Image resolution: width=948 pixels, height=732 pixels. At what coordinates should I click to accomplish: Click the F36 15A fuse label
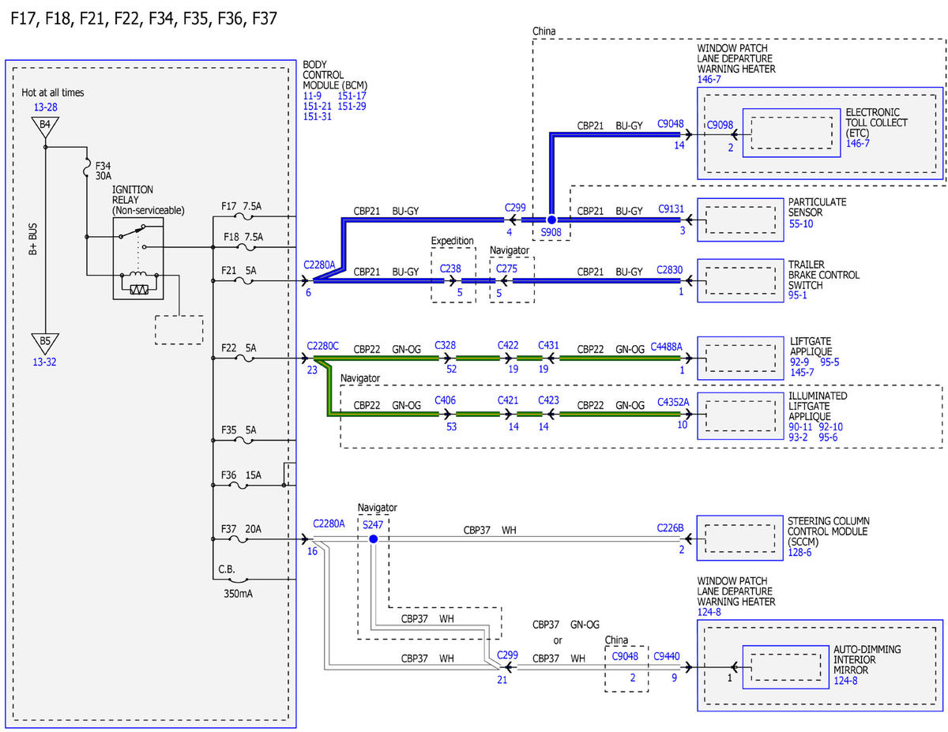[x=241, y=475]
